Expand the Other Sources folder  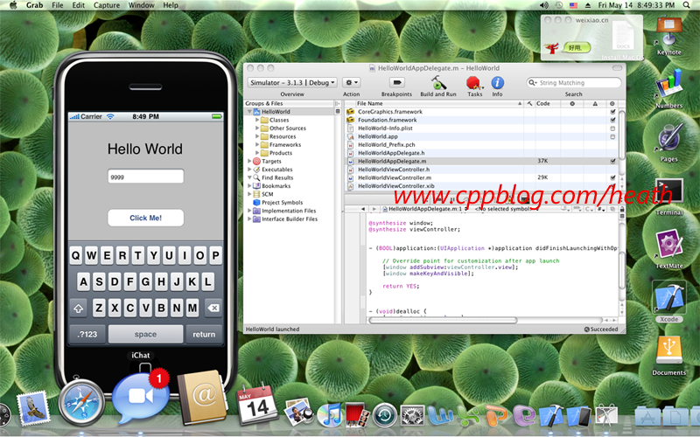click(257, 128)
